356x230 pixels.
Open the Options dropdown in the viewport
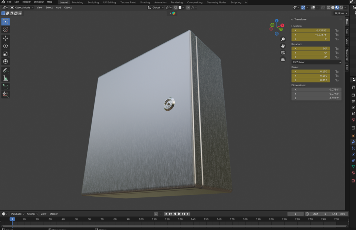(340, 13)
